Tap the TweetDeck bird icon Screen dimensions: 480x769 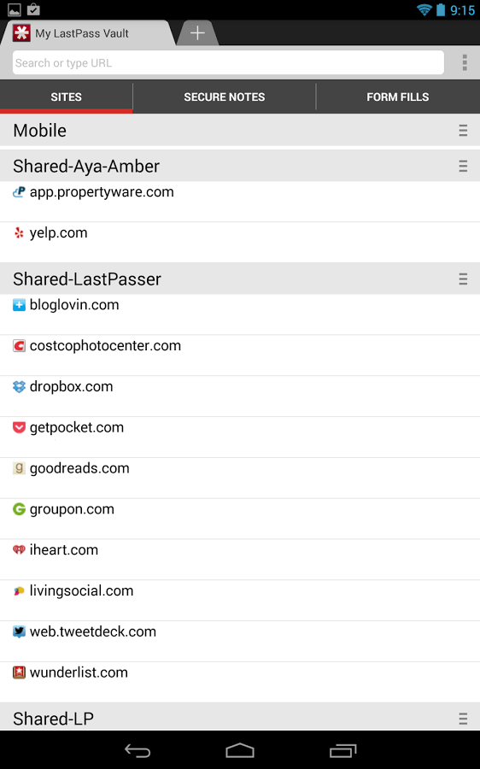19,631
